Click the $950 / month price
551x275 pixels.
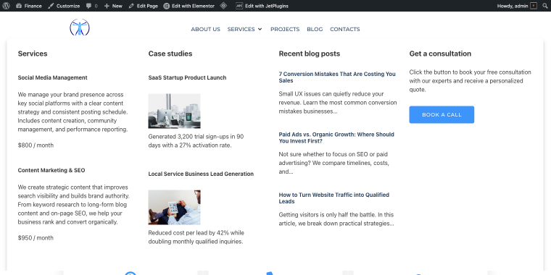(x=36, y=238)
